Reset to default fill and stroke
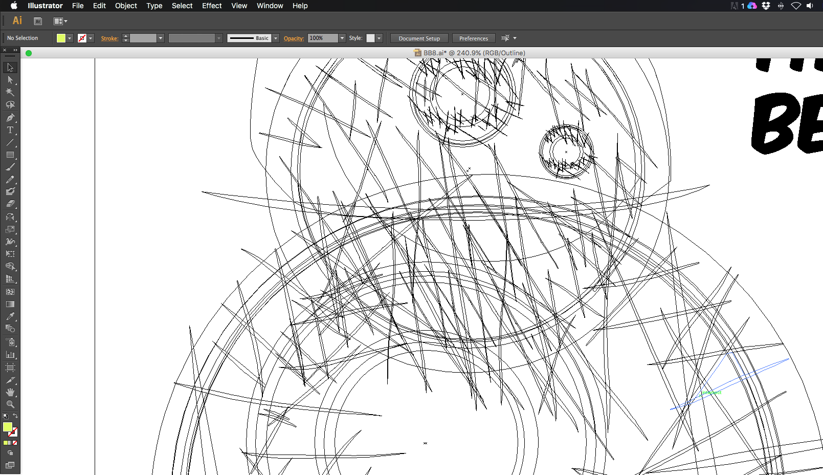The height and width of the screenshot is (475, 823). (5, 416)
